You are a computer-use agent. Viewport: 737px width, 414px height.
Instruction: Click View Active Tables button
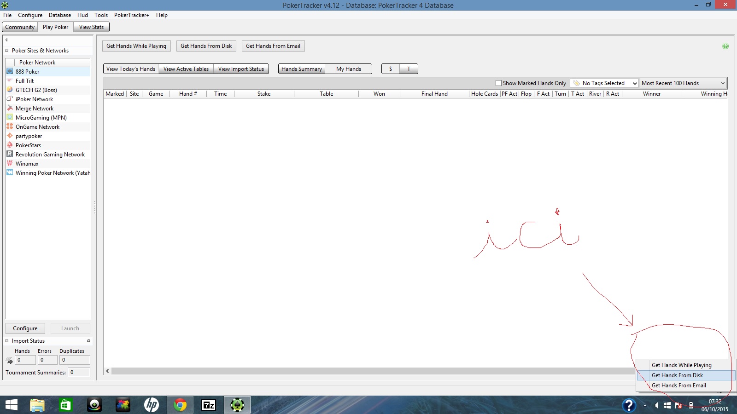pyautogui.click(x=186, y=69)
